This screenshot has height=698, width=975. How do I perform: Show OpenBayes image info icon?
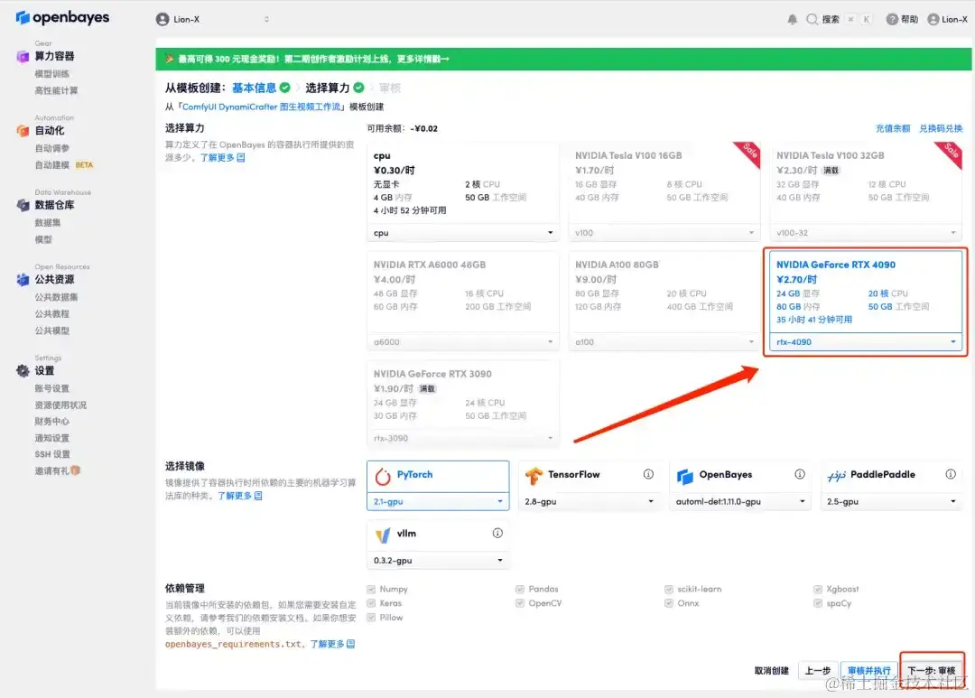coord(800,474)
